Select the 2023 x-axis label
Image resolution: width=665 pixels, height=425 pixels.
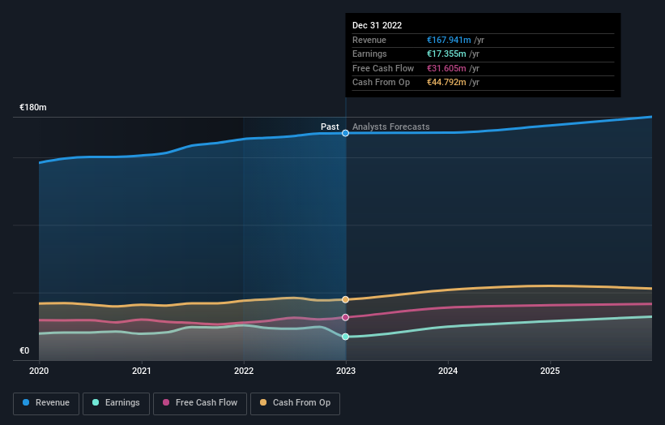pos(346,371)
